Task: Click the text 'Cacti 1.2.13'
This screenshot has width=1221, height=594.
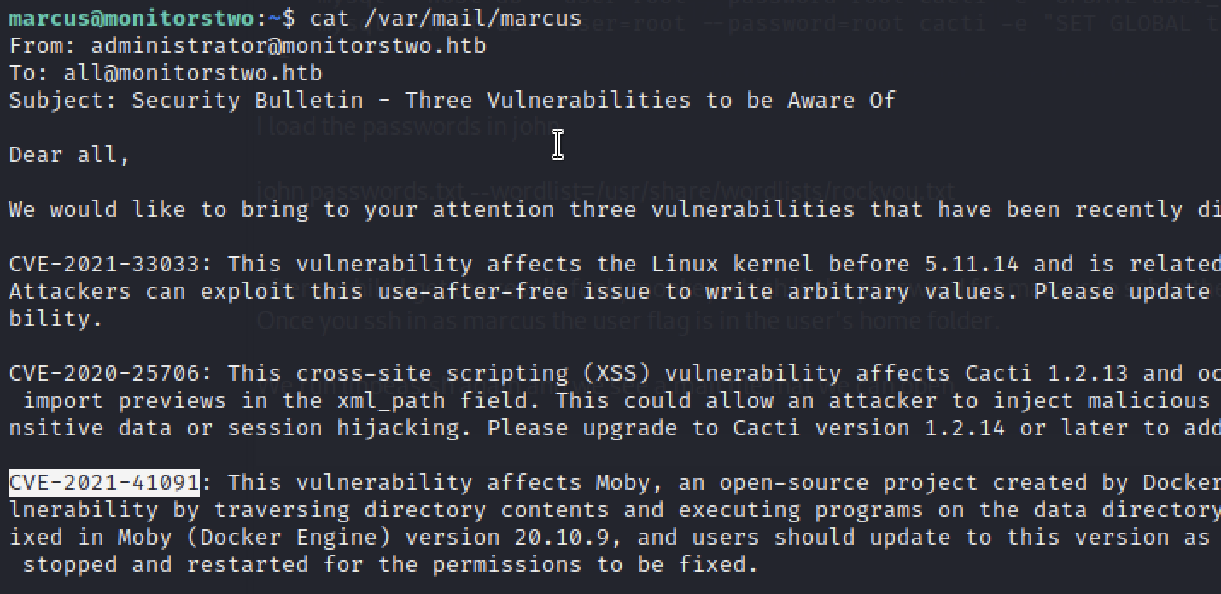Action: (x=1047, y=374)
